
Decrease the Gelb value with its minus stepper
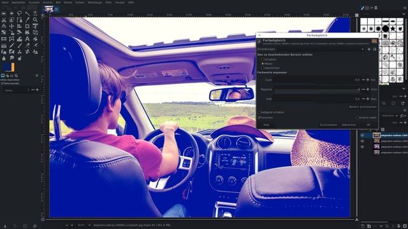click(363, 99)
